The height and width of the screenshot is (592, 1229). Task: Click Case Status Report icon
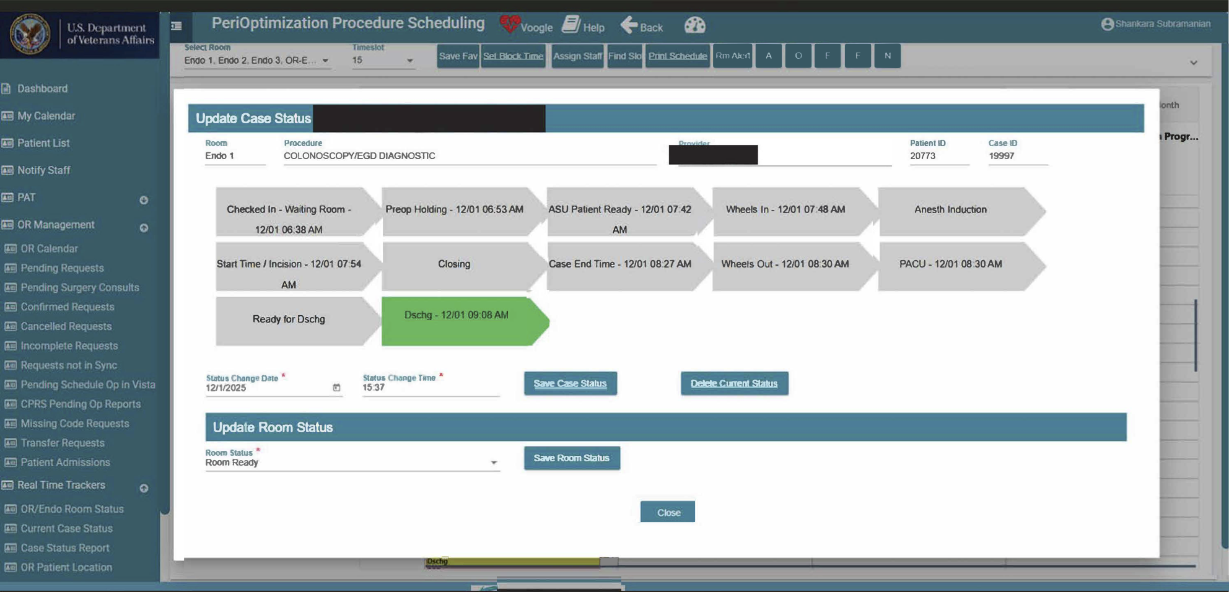[10, 548]
